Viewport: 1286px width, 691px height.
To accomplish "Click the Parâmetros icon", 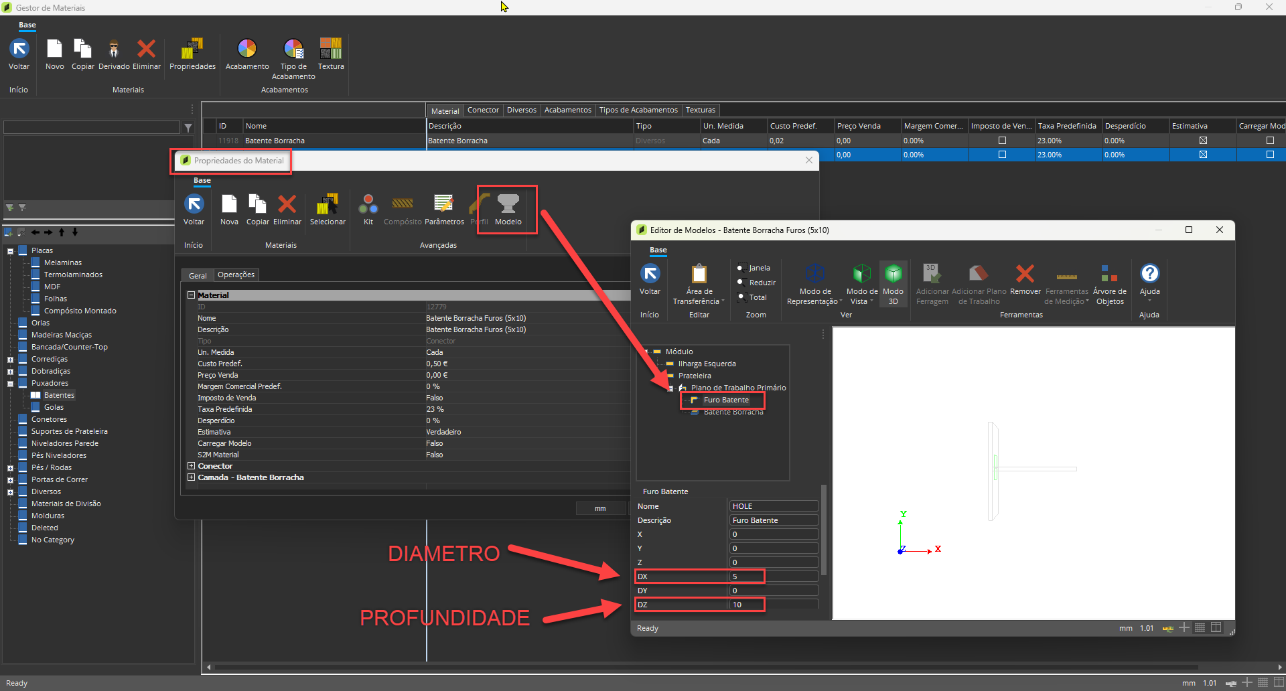I will coord(444,205).
